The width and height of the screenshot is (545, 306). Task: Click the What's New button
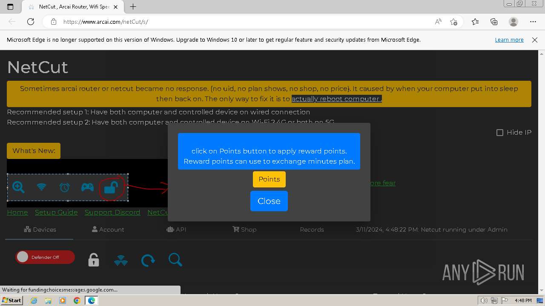(x=34, y=151)
